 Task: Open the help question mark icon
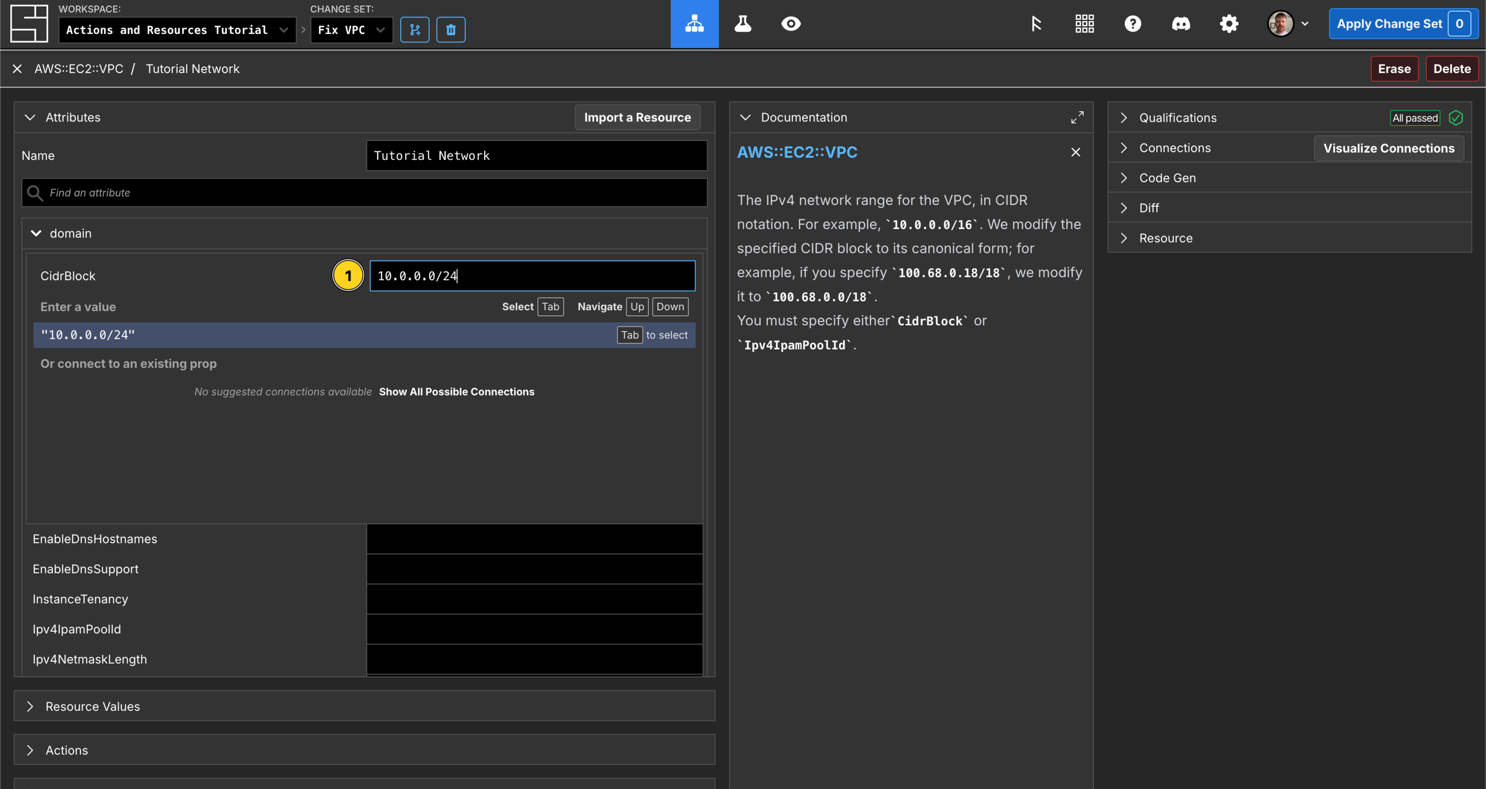(1133, 24)
